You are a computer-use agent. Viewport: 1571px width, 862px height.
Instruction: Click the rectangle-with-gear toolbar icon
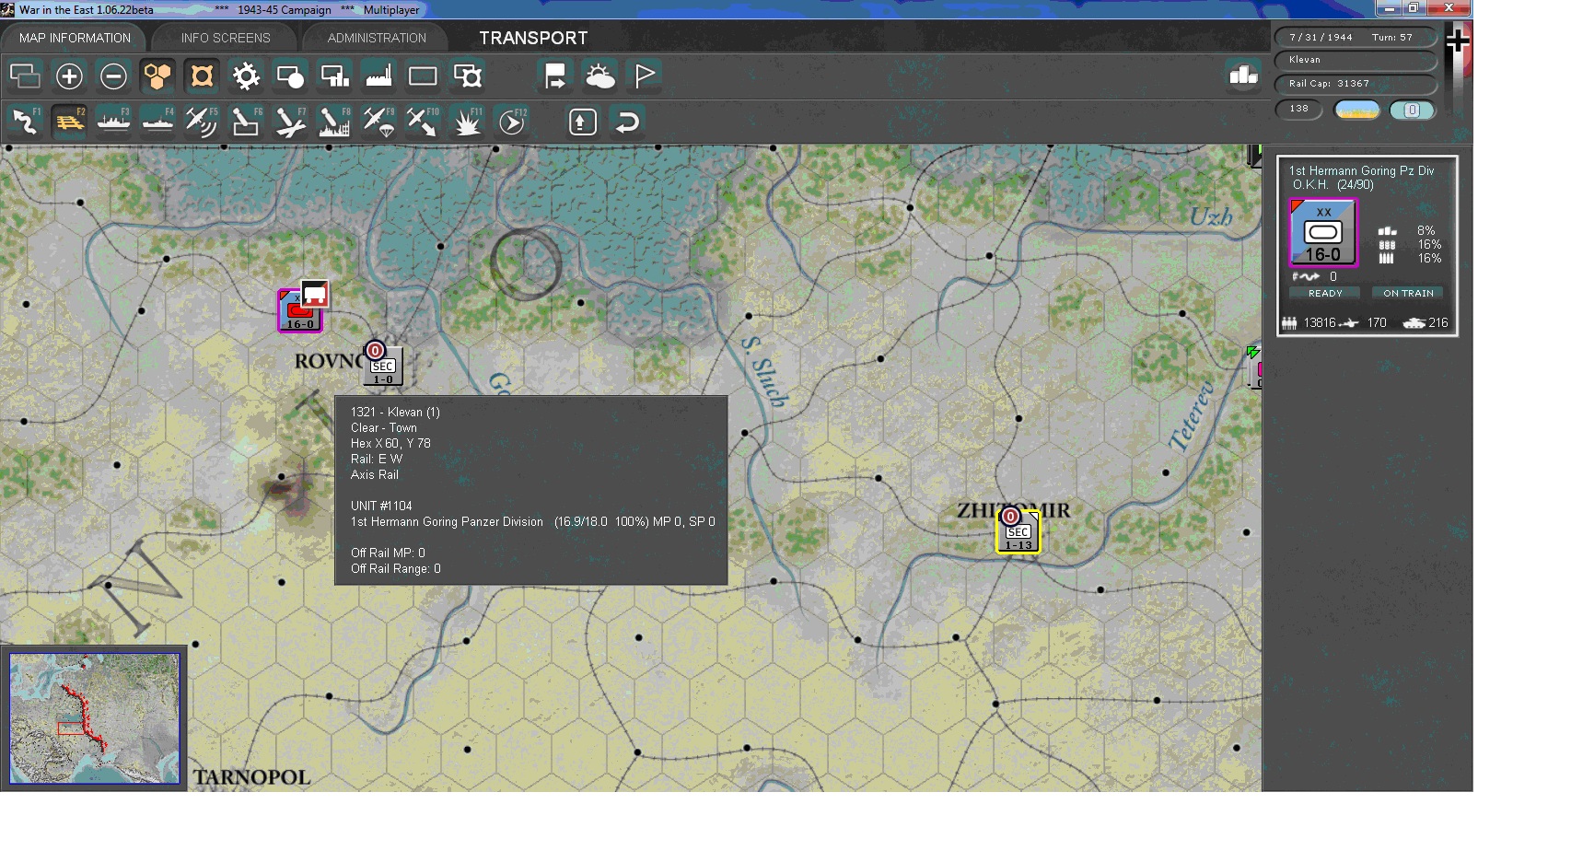[467, 76]
